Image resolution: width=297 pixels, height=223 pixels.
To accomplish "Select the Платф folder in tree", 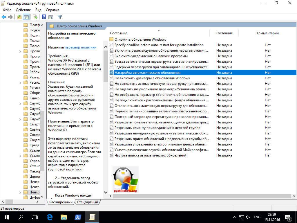I will click(32, 25).
